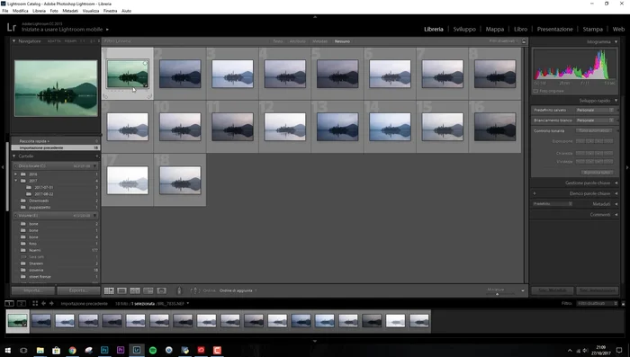Switch to the Mappa module
Viewport: 630px width, 357px height.
[x=495, y=30]
